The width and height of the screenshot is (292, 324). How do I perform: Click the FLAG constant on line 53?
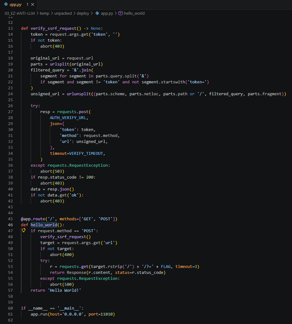(166, 266)
